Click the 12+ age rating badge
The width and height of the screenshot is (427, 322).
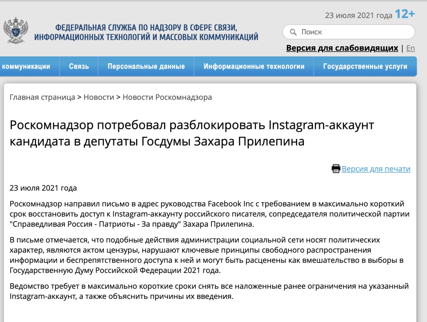point(405,14)
